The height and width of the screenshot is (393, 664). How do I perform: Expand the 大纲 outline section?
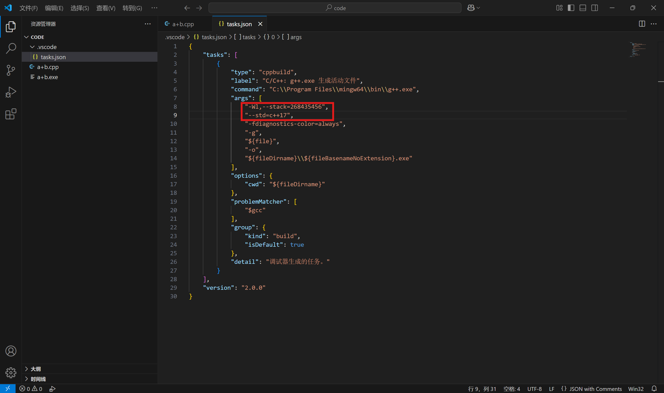pos(36,369)
